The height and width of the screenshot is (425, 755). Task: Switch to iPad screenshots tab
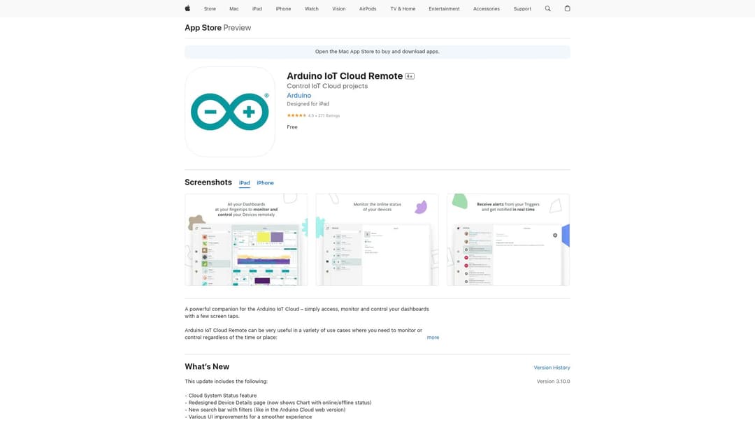point(245,183)
